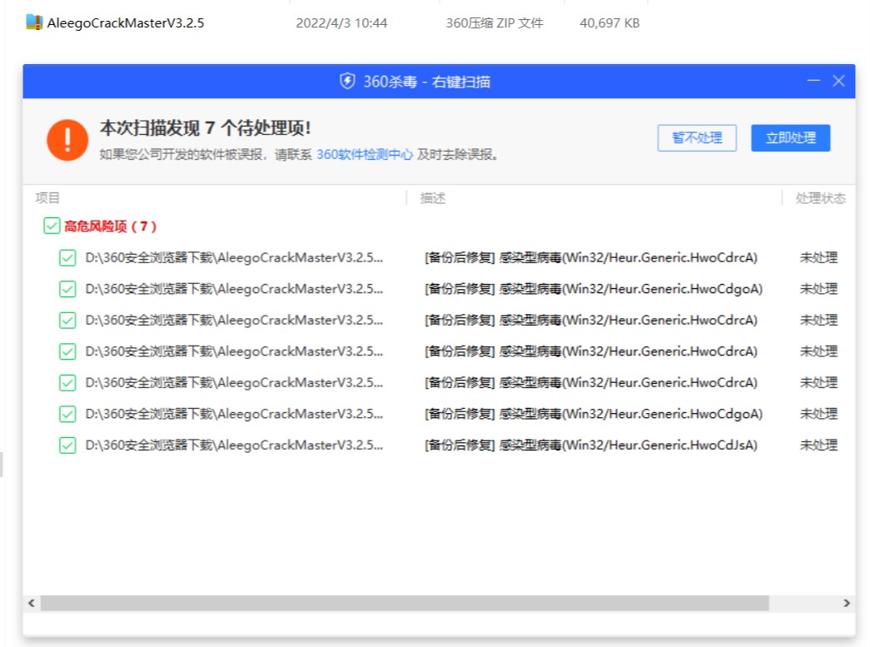
Task: Uncheck the fifth threat row's checkbox
Action: tap(67, 382)
